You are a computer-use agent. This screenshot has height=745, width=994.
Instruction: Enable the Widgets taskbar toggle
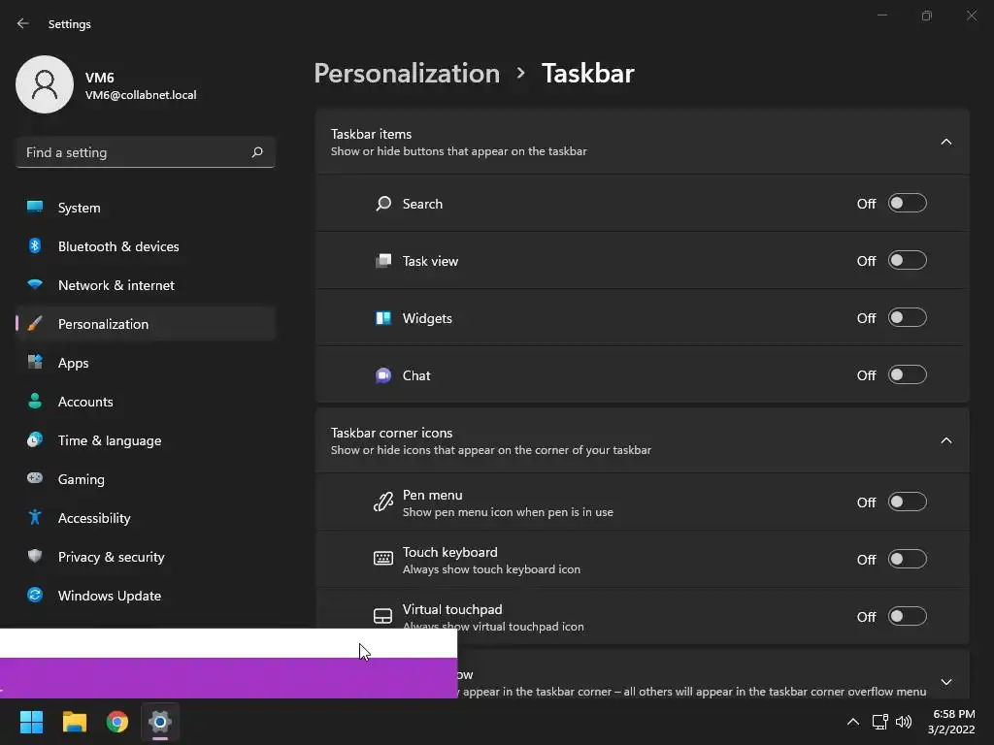click(x=907, y=318)
